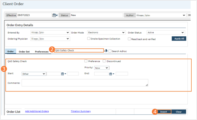Open the Order Set tab
The height and width of the screenshot is (120, 197).
(x=24, y=52)
